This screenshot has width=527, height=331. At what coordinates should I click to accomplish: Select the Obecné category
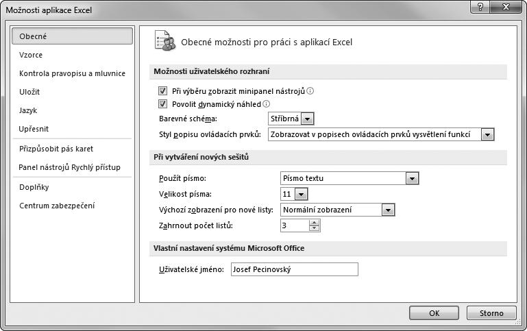pyautogui.click(x=72, y=36)
